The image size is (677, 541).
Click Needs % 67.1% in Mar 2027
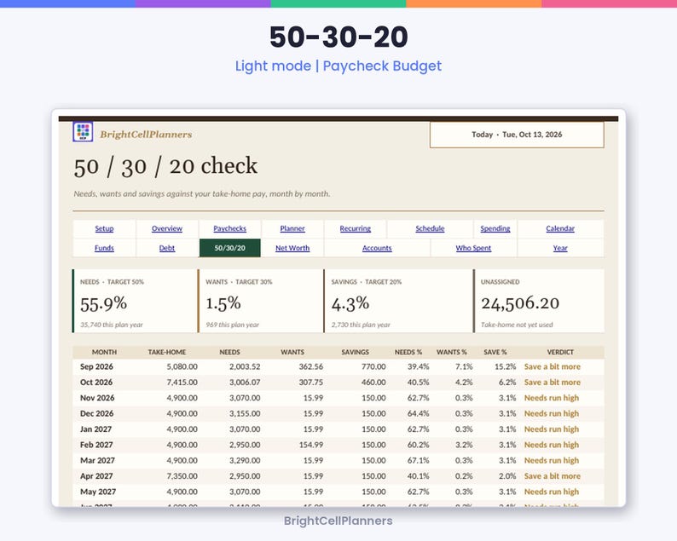coord(419,460)
